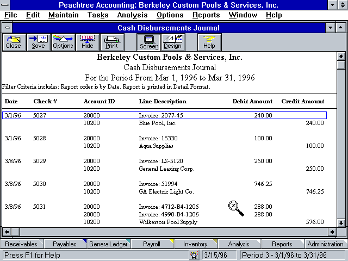Minimize the Cash Disbursements Journal window
The height and width of the screenshot is (261, 348).
(x=330, y=28)
